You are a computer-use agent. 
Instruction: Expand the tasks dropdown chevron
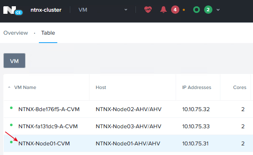click(218, 10)
